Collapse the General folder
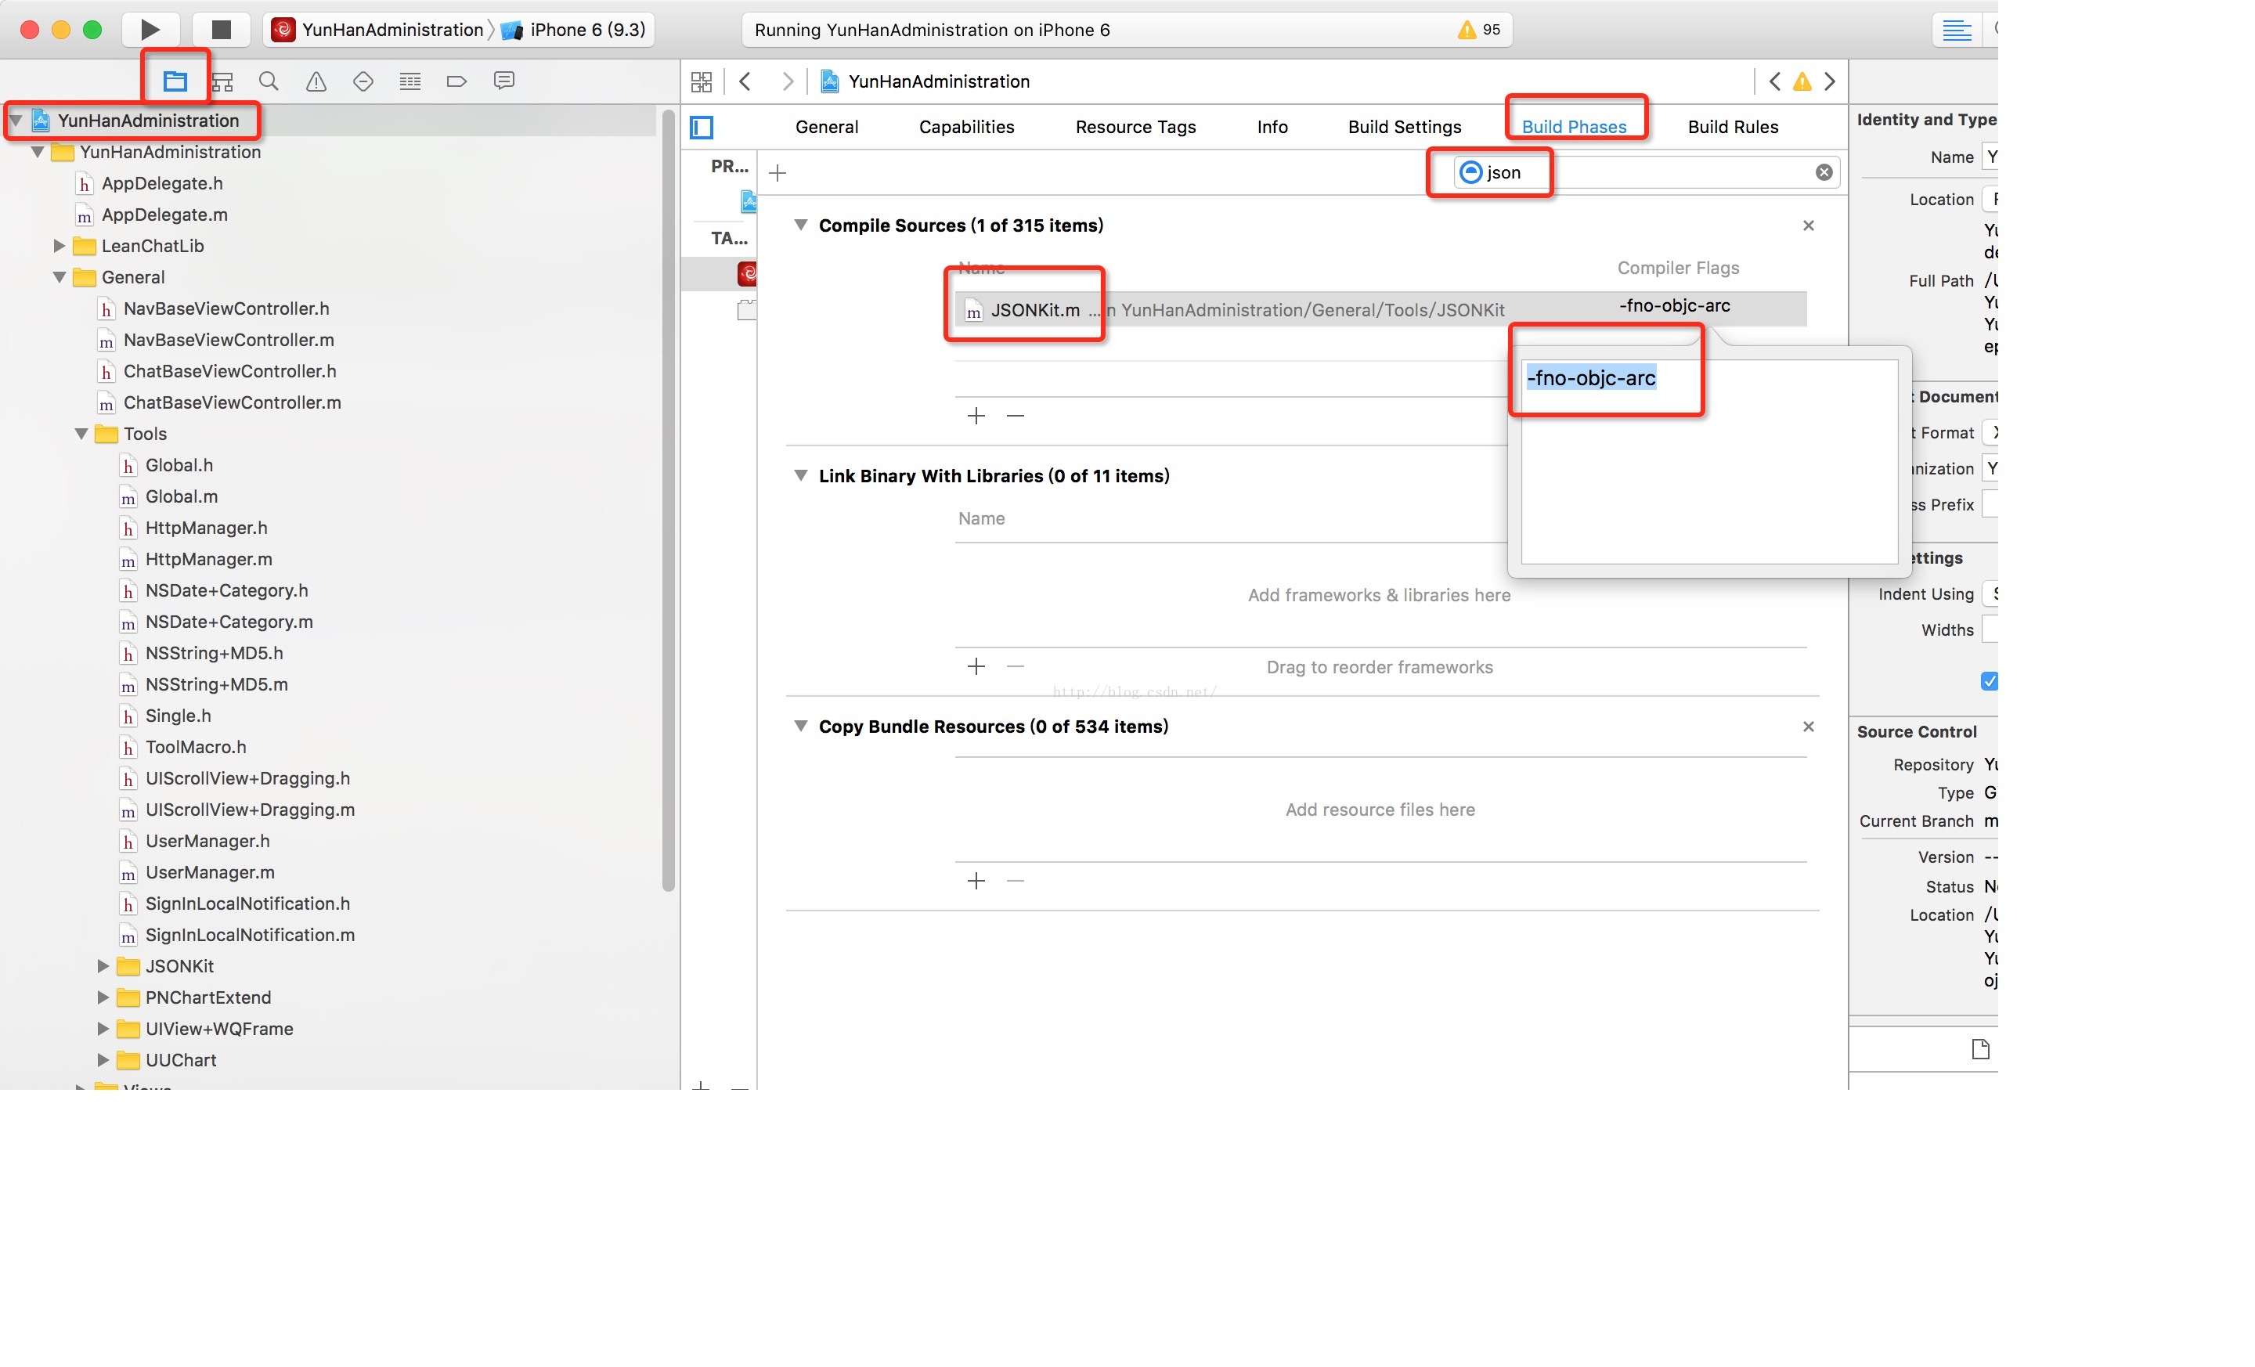The image size is (2255, 1367). click(60, 277)
